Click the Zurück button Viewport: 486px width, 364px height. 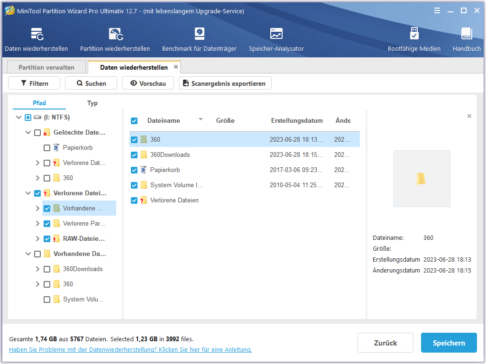pos(385,343)
